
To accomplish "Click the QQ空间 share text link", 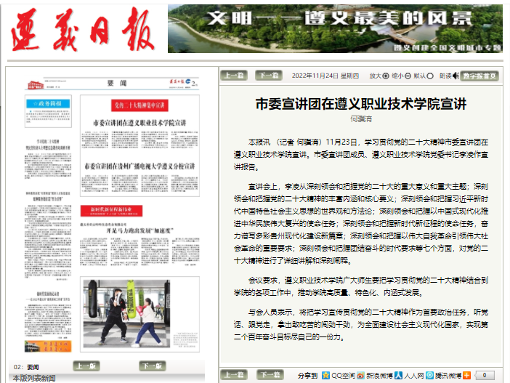I will pos(343,376).
